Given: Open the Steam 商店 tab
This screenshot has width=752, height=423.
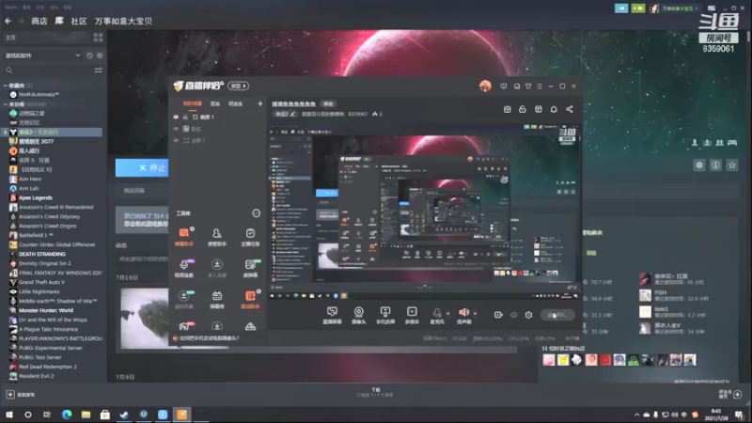Looking at the screenshot, I should coord(39,21).
